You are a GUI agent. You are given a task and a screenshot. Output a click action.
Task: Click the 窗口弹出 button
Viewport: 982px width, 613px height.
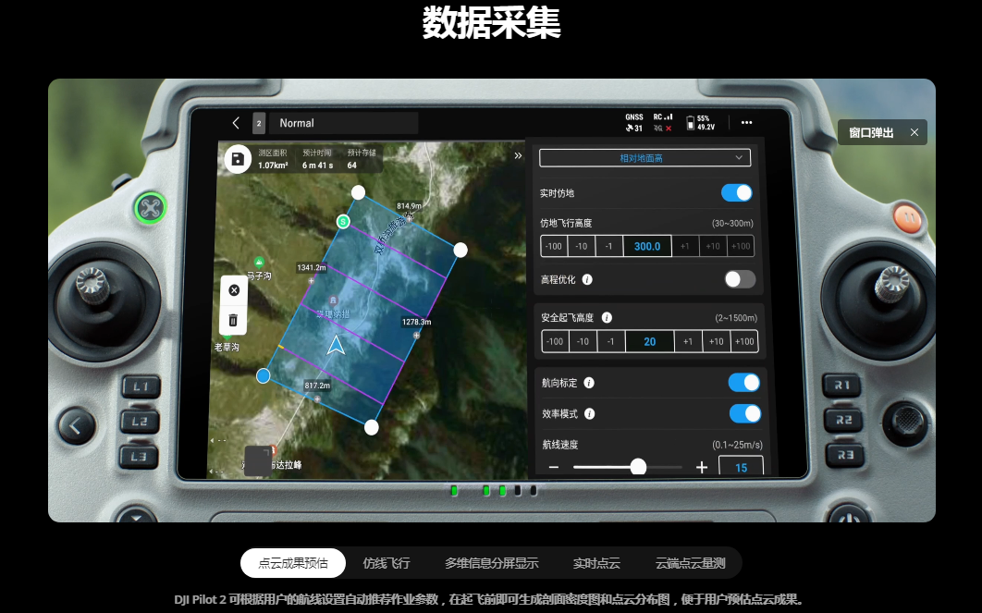click(871, 132)
